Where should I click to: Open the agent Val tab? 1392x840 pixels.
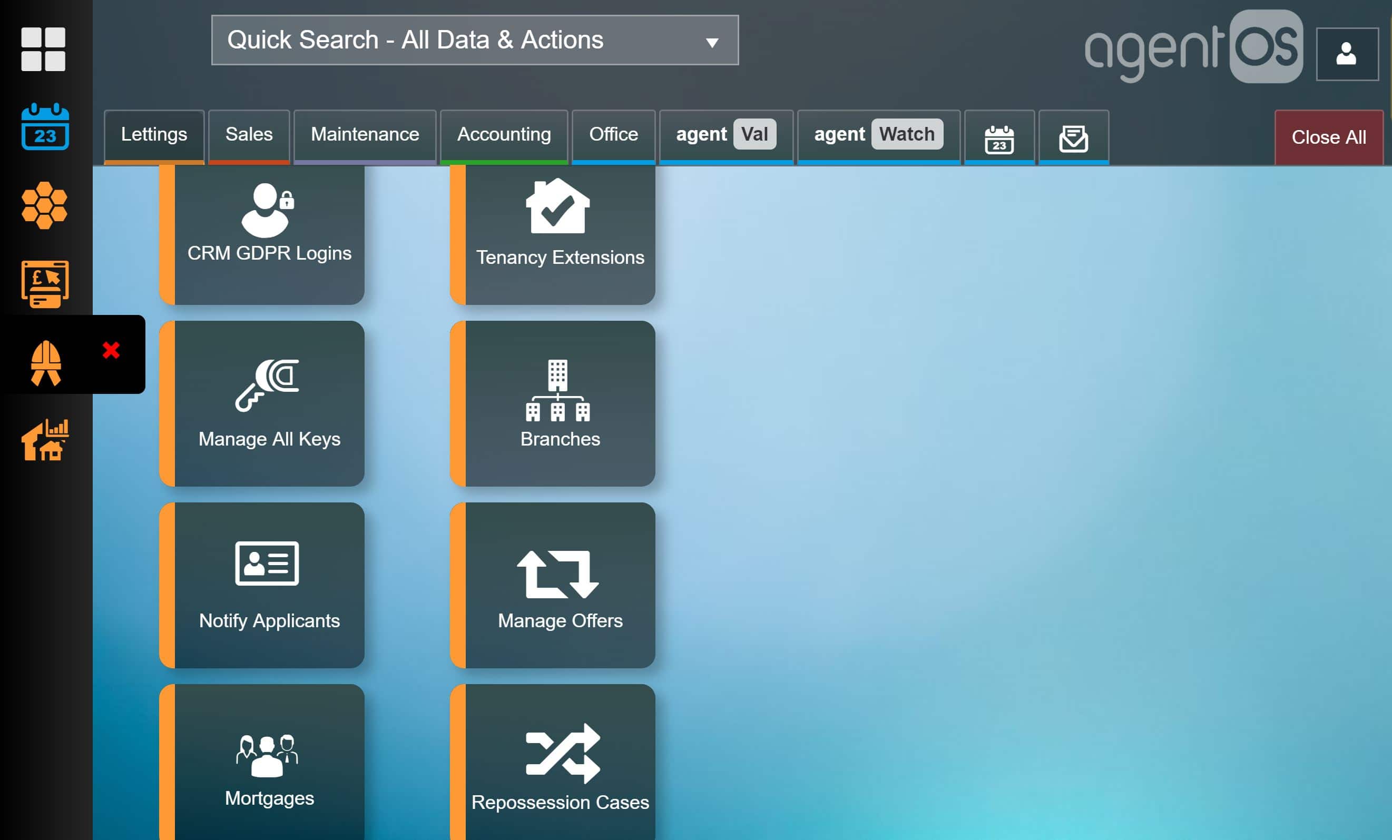(727, 136)
